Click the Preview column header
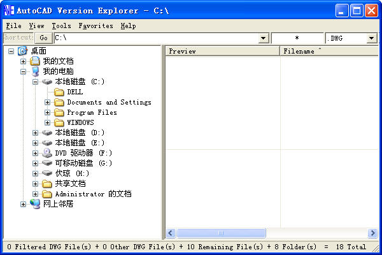The height and width of the screenshot is (255, 382). (222, 51)
